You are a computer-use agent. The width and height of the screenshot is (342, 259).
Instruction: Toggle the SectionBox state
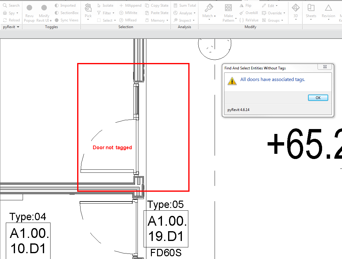[66, 13]
